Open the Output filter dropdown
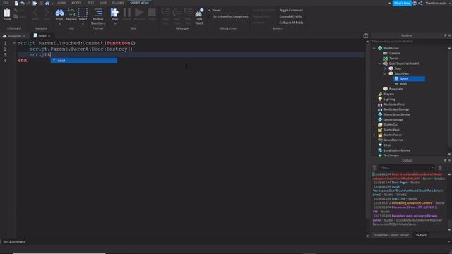The image size is (452, 254). pyautogui.click(x=432, y=168)
